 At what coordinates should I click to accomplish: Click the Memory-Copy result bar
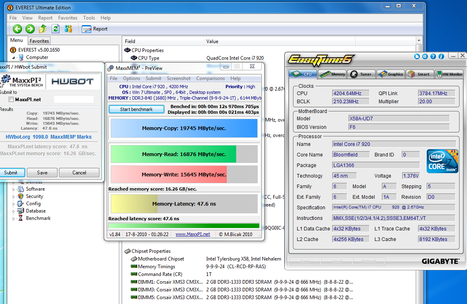[x=184, y=128]
